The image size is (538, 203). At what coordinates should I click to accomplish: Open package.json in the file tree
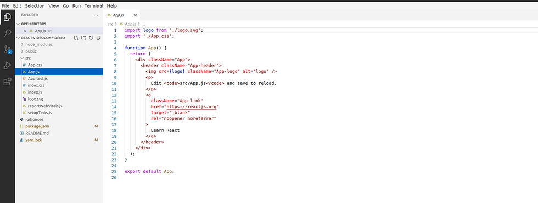[x=37, y=126]
